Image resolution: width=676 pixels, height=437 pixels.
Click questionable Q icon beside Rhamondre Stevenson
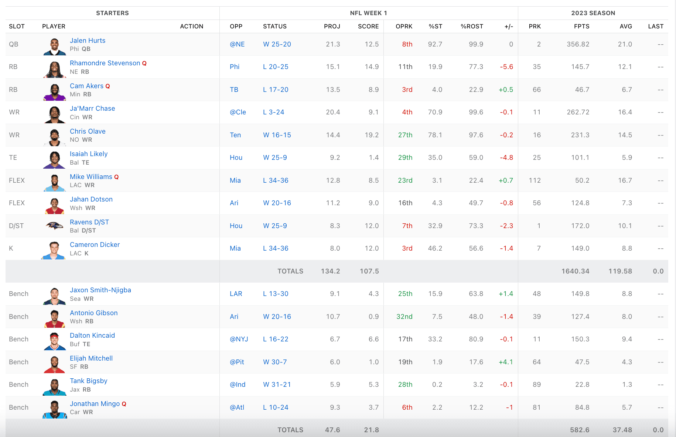pyautogui.click(x=144, y=63)
